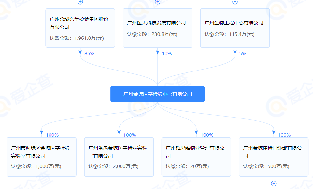The image size is (313, 189).
Task: Click 100% label above 拓思维物业 card
Action: (x=207, y=135)
